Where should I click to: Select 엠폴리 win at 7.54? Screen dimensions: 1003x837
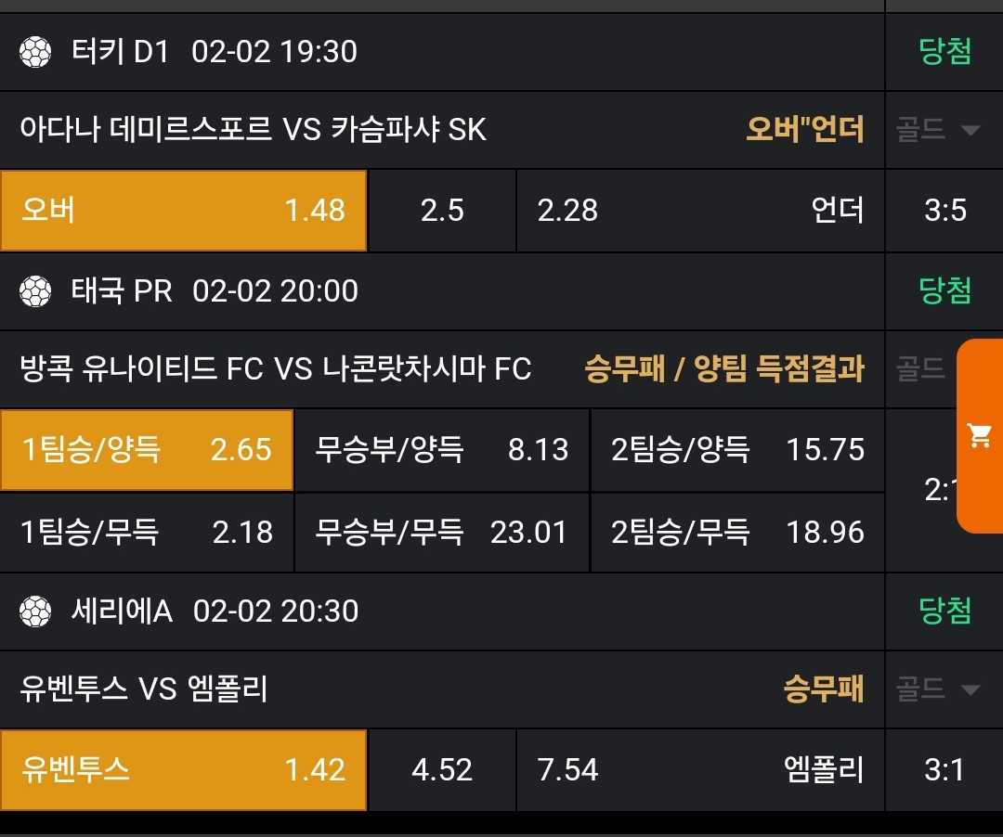coord(700,770)
